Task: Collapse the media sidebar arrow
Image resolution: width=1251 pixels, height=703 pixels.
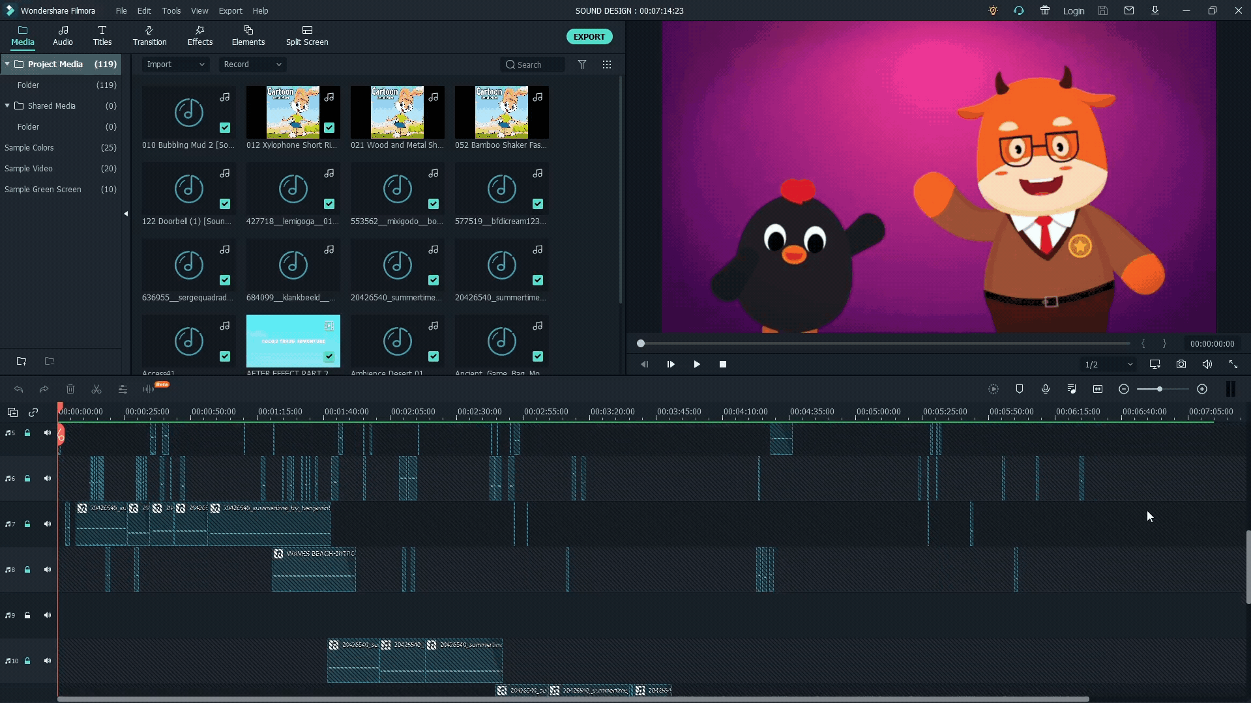Action: click(x=126, y=213)
